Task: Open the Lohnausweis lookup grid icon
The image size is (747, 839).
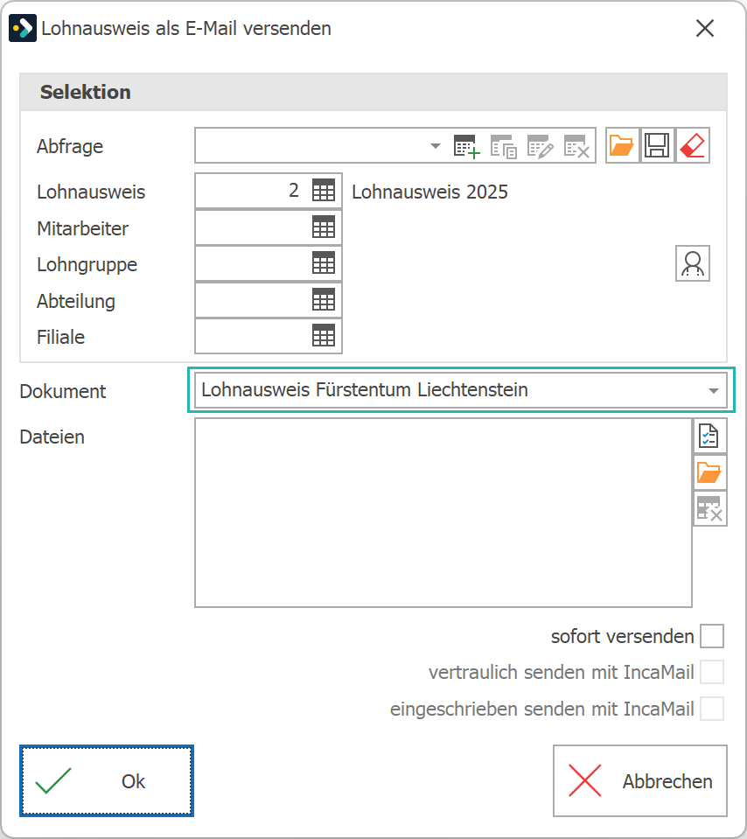Action: pos(324,191)
